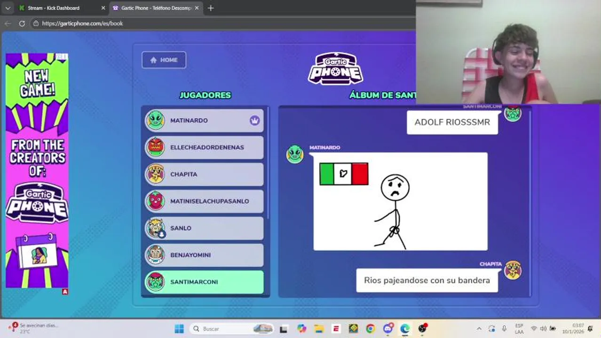This screenshot has width=601, height=338.
Task: Open the red E app on taskbar
Action: coord(336,329)
